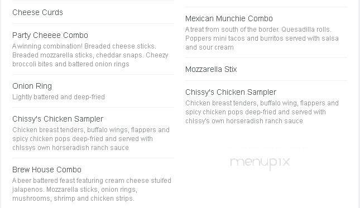The height and width of the screenshot is (208, 360).
Task: Click left Chicken Sampler description with 'buffalo wings'
Action: (91, 139)
